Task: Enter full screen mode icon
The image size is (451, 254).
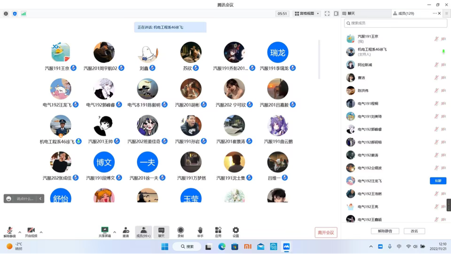Action: pyautogui.click(x=327, y=14)
